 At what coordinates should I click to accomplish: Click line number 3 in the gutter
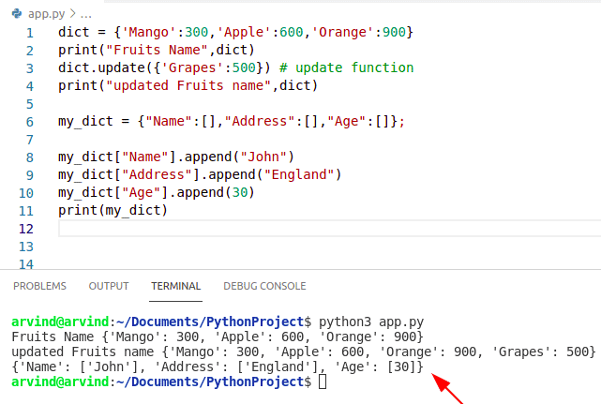click(x=29, y=68)
